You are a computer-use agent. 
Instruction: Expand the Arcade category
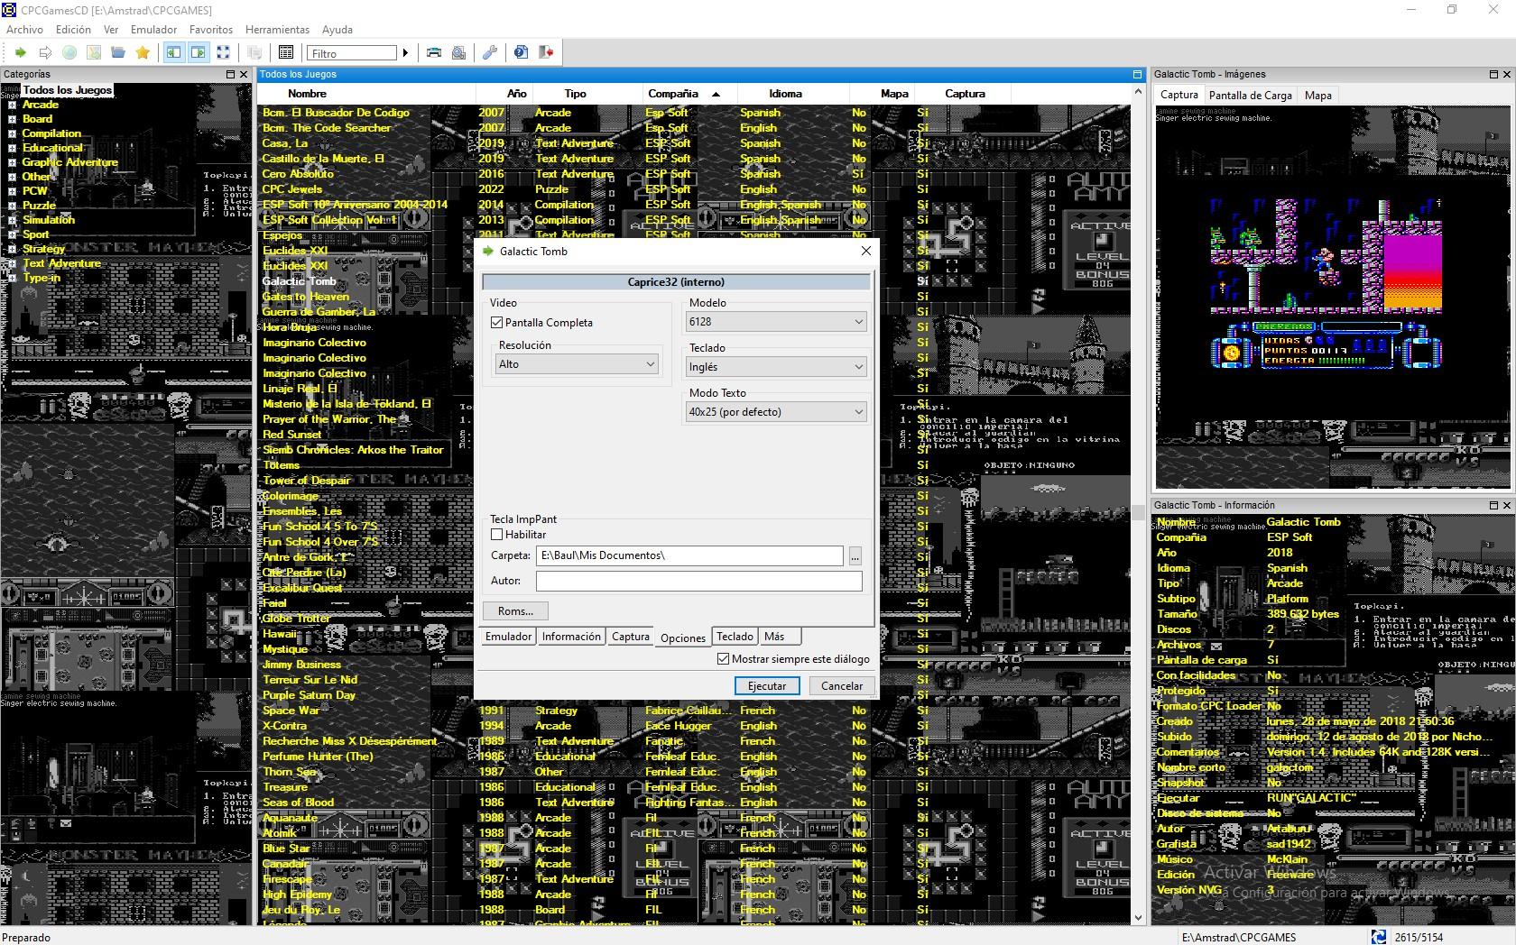coord(12,105)
